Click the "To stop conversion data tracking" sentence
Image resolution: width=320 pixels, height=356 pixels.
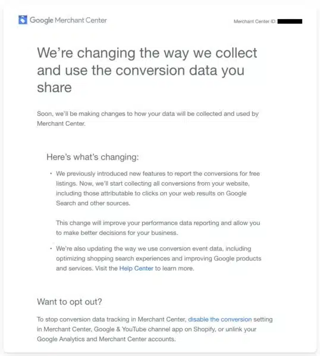coord(155,329)
